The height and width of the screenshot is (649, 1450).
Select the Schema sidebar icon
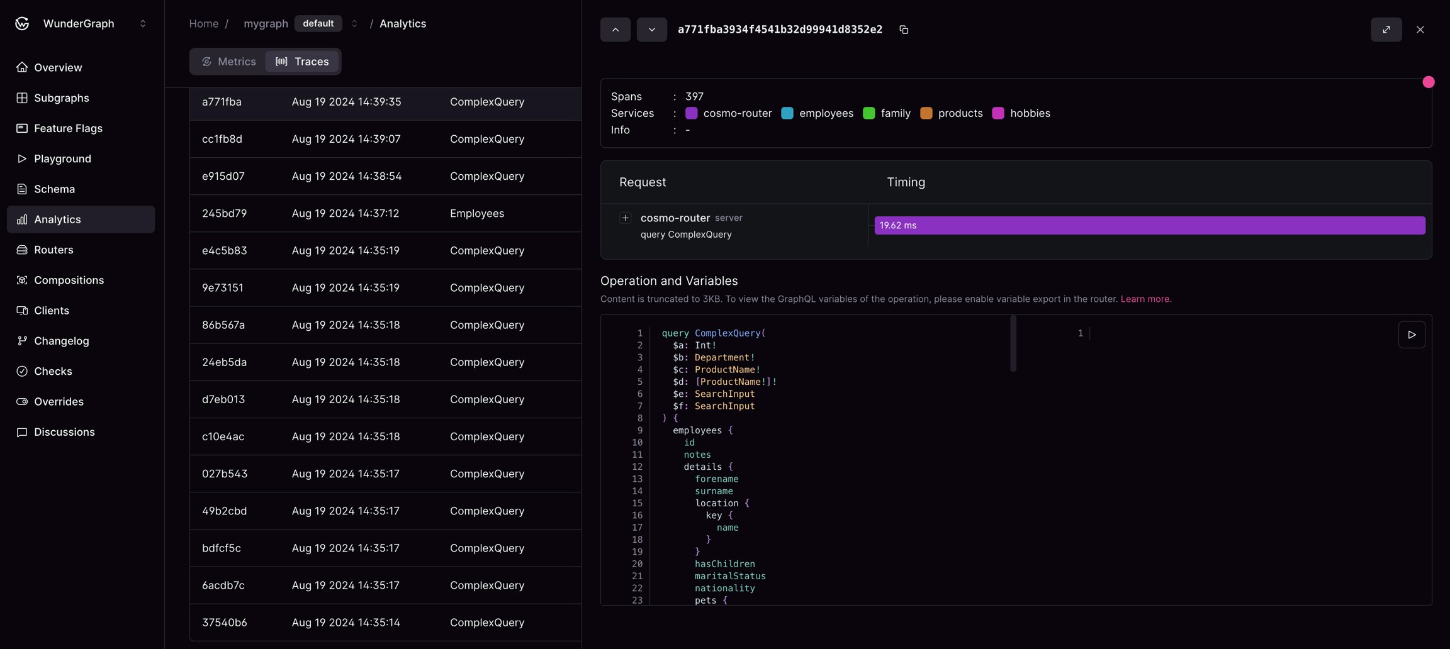coord(22,189)
